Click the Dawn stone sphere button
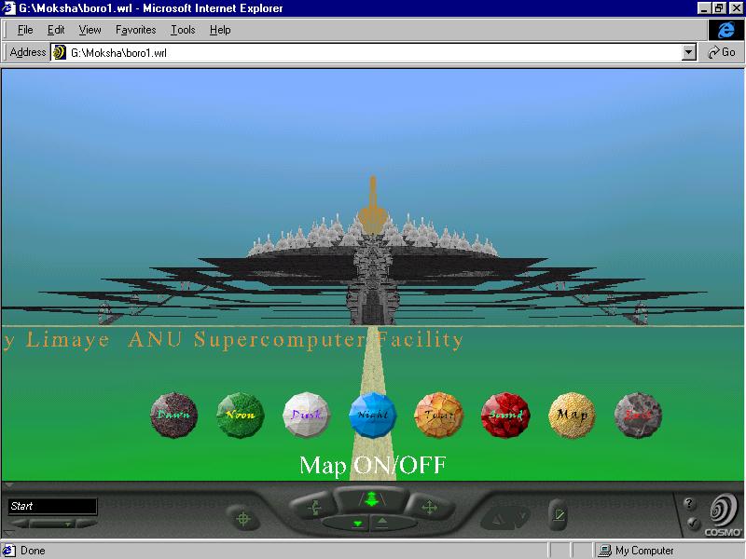The height and width of the screenshot is (559, 746). click(x=174, y=415)
